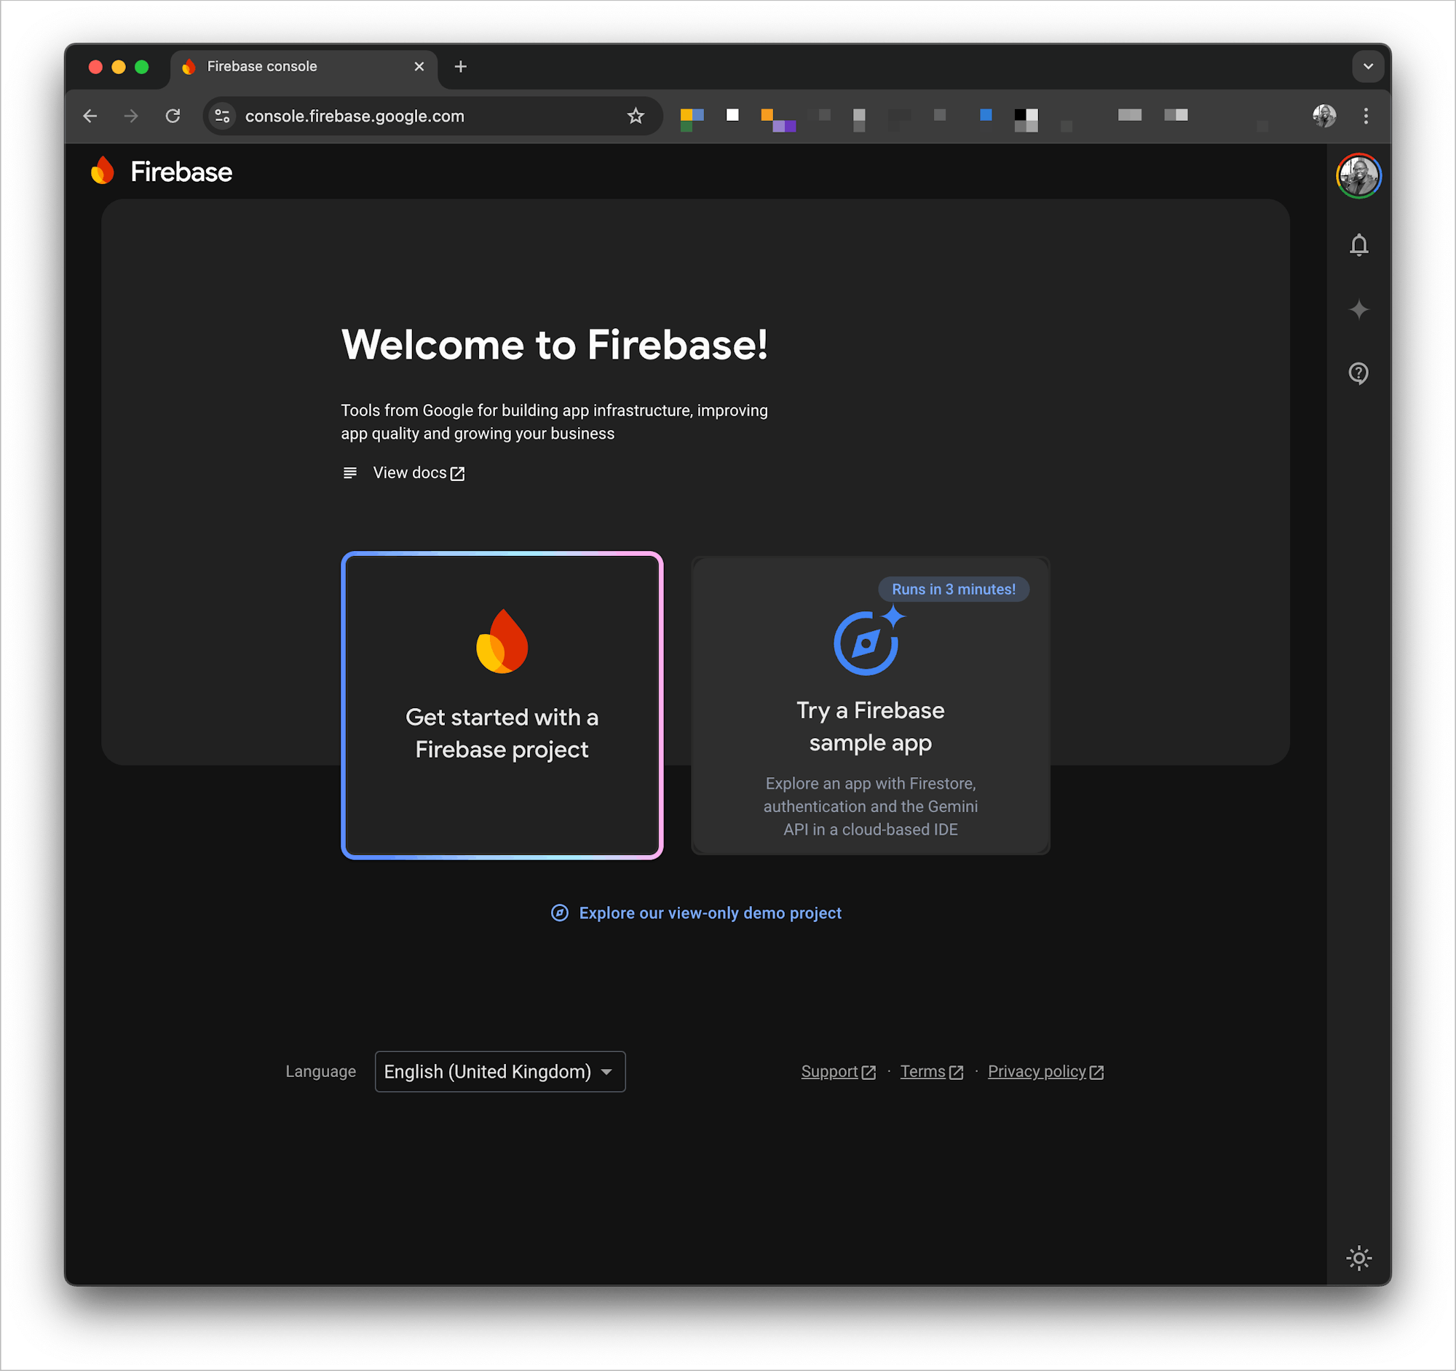Click the Firebase flame logo

(x=103, y=170)
